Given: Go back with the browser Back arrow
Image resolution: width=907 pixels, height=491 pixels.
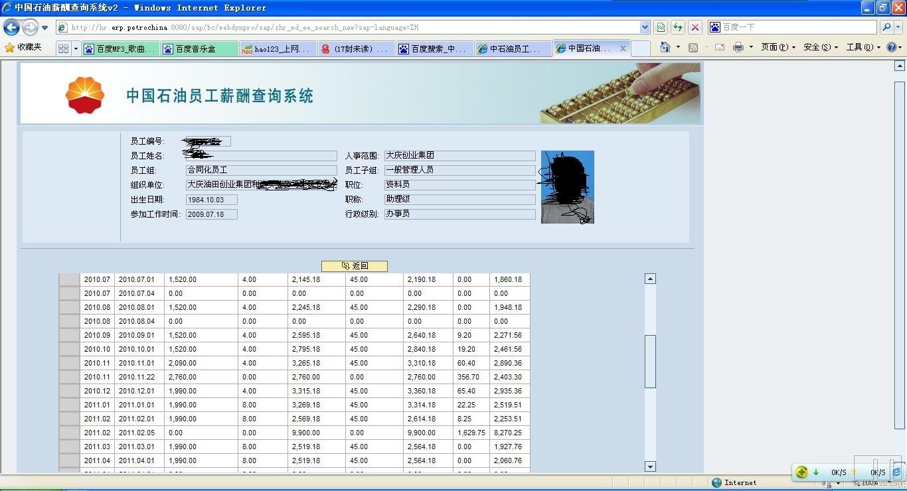Looking at the screenshot, I should 11,27.
